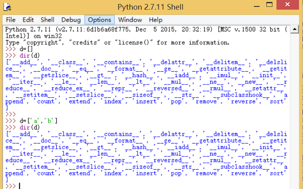Click the 'Python 2.7.11 Shell' title text
The image size is (303, 189).
pyautogui.click(x=150, y=7)
